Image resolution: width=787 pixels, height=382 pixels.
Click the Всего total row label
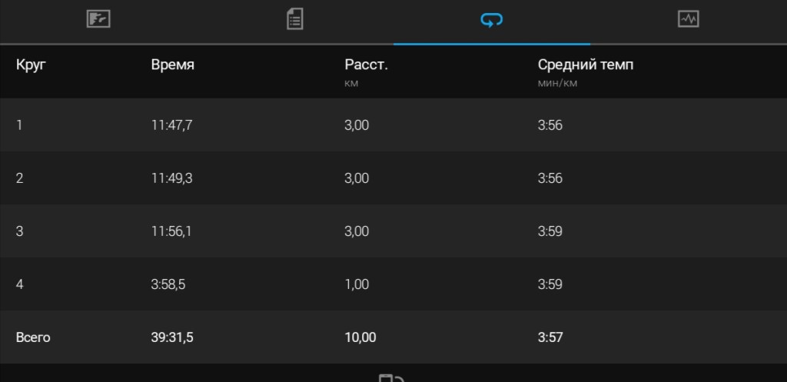[33, 337]
